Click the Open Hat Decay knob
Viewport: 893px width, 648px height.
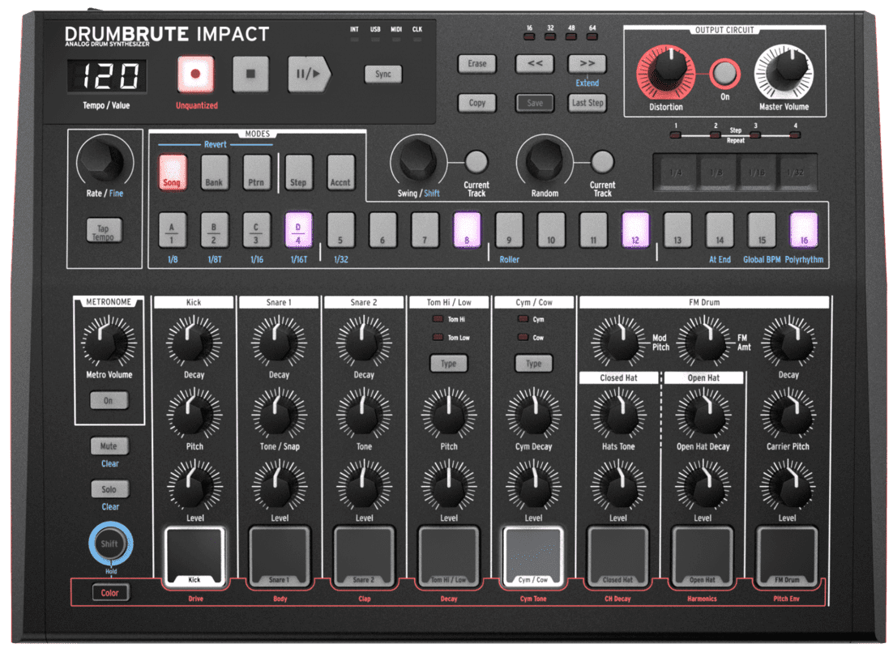[x=703, y=414]
